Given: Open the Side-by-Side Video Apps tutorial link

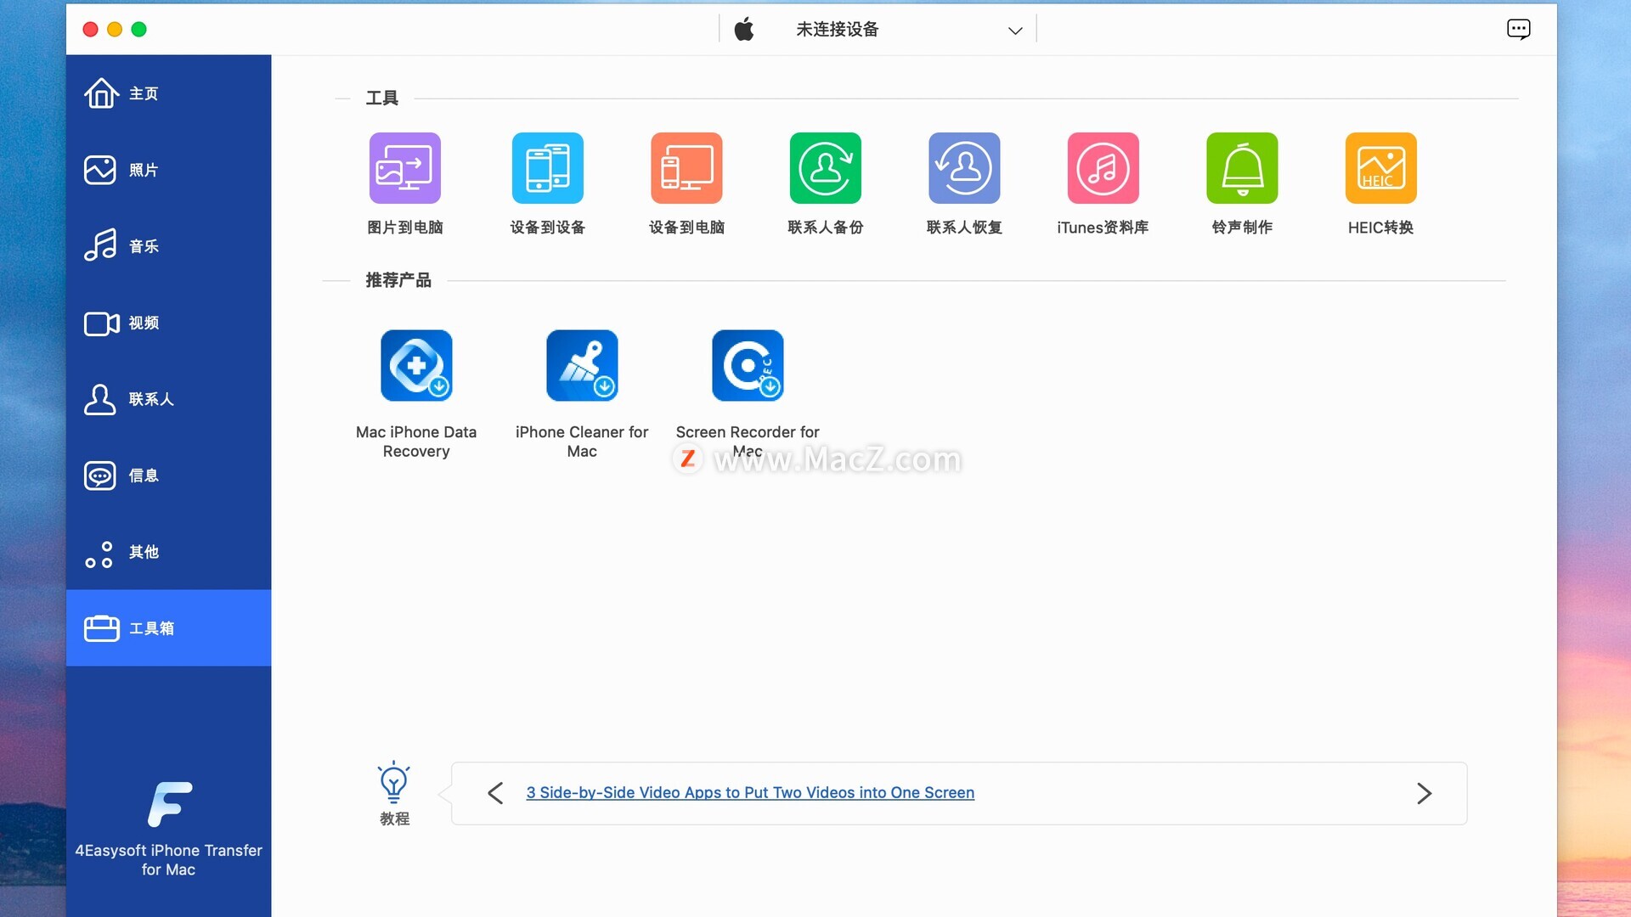Looking at the screenshot, I should click(x=750, y=792).
